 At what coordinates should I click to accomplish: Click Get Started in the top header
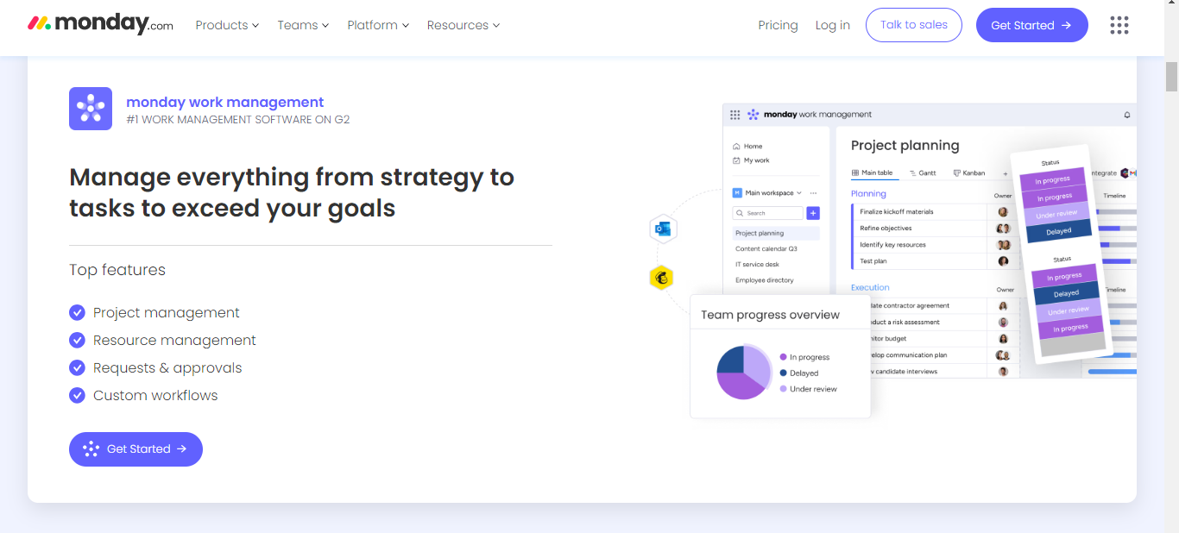coord(1031,25)
